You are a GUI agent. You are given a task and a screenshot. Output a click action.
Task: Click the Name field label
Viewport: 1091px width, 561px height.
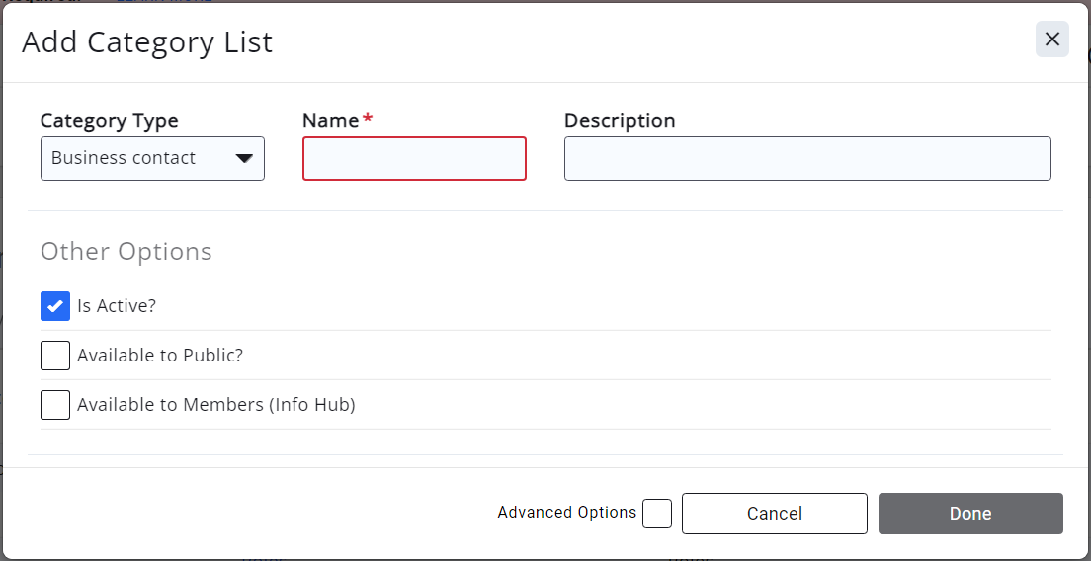point(330,120)
